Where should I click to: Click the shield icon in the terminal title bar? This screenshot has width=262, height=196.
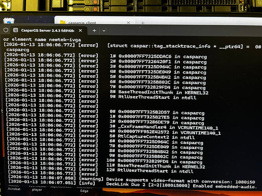[x=6, y=30]
